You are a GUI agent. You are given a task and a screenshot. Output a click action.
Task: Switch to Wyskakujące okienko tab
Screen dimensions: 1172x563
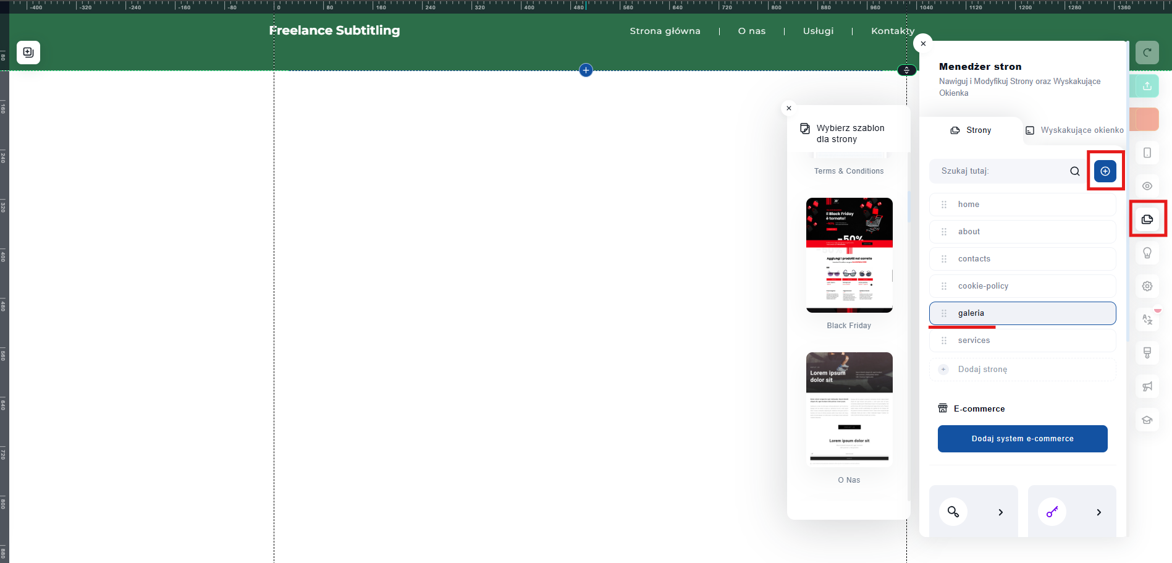point(1075,130)
